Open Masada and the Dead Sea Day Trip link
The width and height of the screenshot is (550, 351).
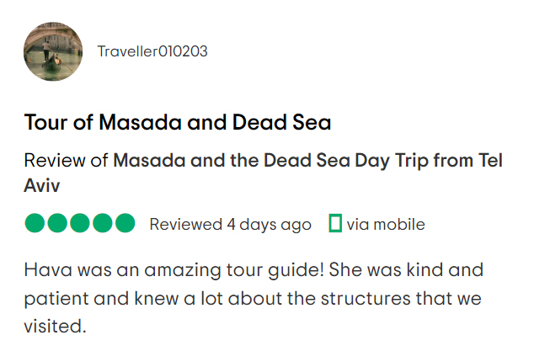[307, 161]
